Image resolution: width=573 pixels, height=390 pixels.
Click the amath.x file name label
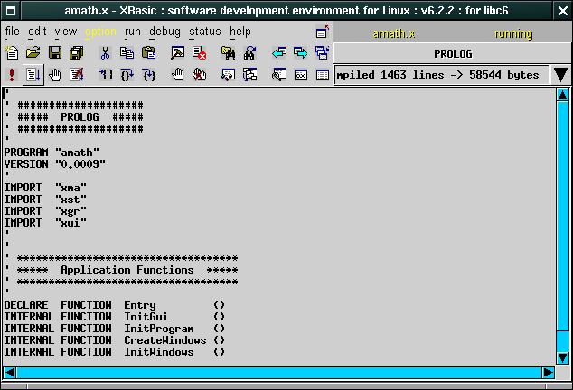tap(393, 33)
